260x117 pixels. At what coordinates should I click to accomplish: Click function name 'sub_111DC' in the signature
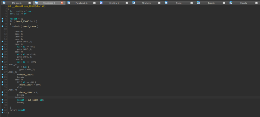[x=30, y=6]
